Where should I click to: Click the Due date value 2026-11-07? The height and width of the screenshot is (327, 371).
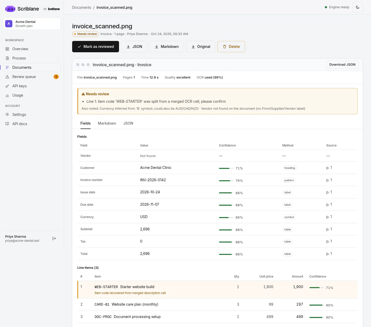[x=150, y=204]
